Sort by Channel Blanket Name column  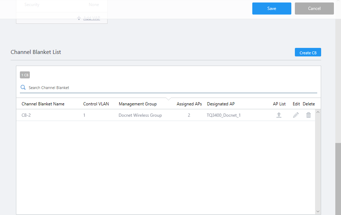click(43, 104)
